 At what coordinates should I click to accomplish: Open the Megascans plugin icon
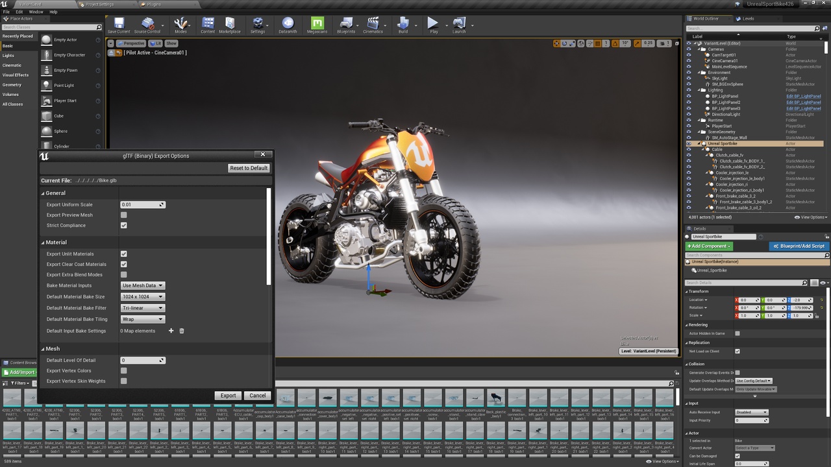(x=317, y=25)
